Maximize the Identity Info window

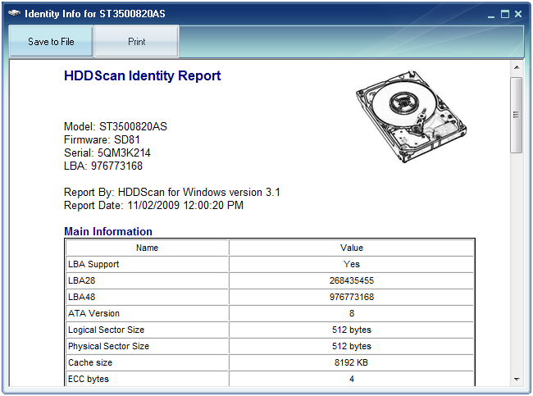click(x=505, y=14)
